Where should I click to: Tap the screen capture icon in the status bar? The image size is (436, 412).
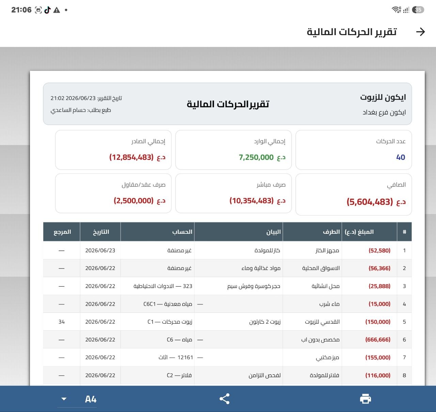38,10
